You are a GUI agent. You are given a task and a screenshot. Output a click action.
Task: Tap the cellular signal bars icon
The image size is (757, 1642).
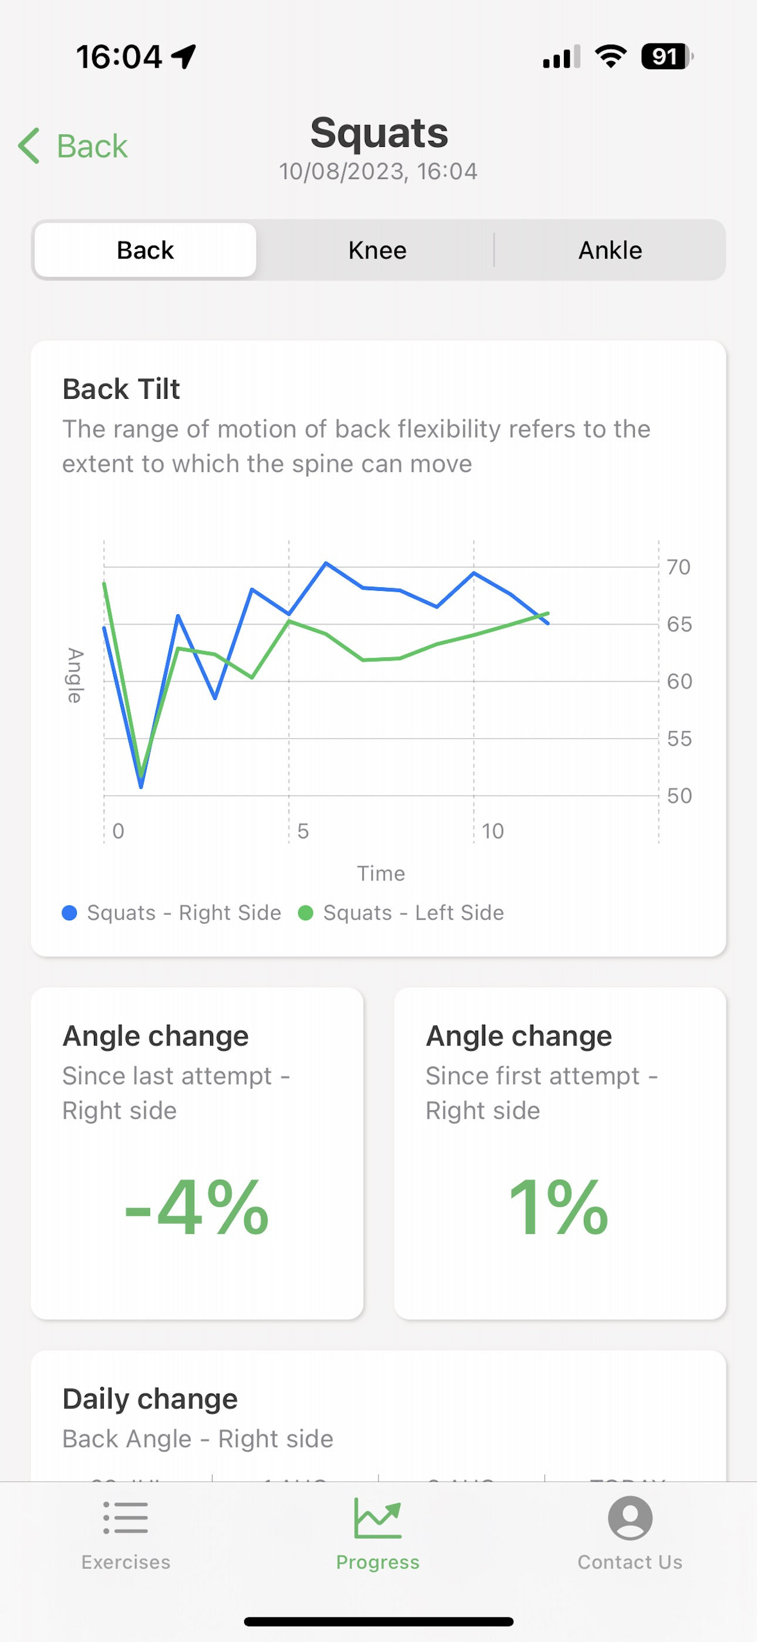click(562, 57)
